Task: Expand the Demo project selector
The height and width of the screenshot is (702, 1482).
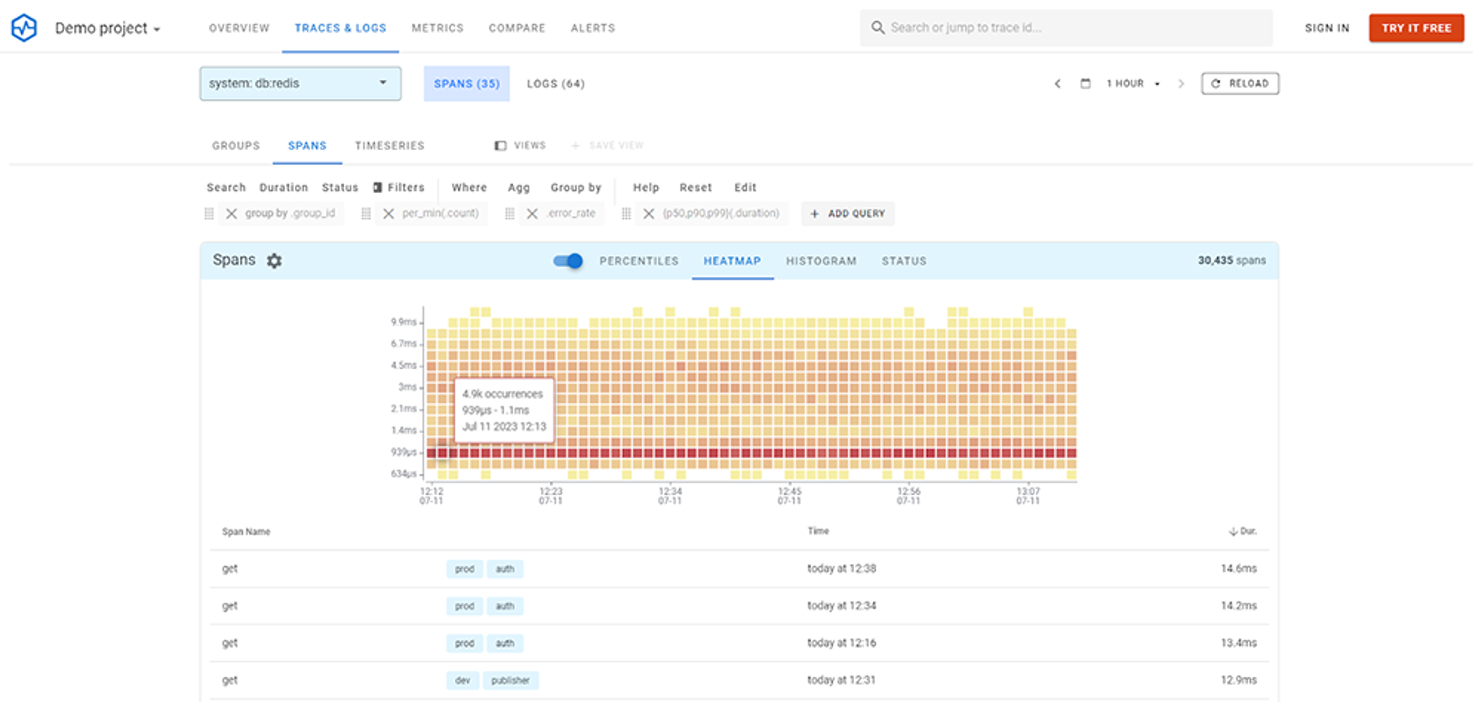Action: click(x=108, y=28)
